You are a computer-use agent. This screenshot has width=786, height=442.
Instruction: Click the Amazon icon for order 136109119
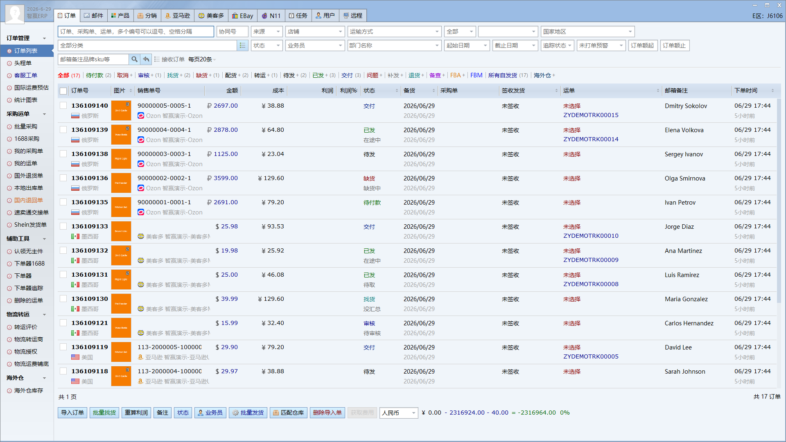pos(140,357)
